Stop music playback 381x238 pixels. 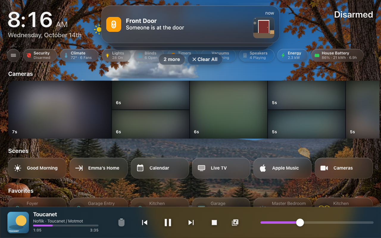(x=214, y=223)
